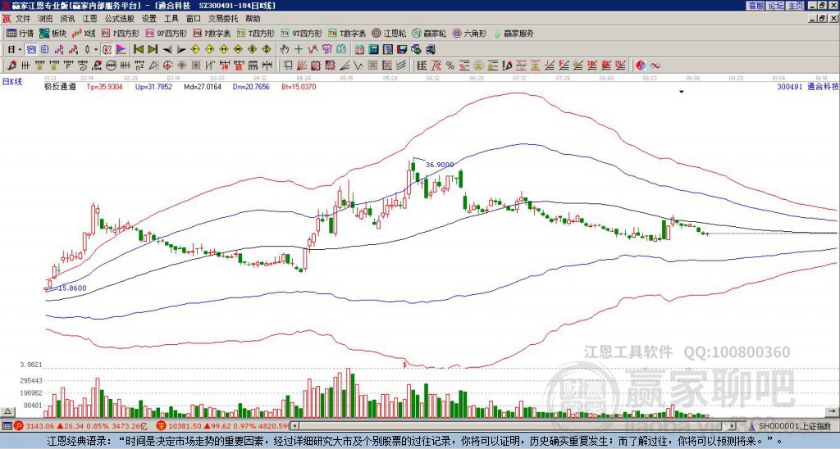Click the calendar date icon

[x=359, y=50]
